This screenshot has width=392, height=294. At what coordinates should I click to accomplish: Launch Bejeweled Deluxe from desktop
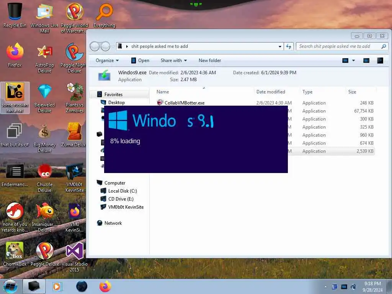(x=44, y=98)
